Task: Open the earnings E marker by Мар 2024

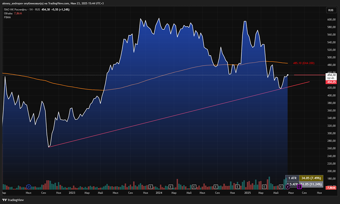Action: coord(171,187)
